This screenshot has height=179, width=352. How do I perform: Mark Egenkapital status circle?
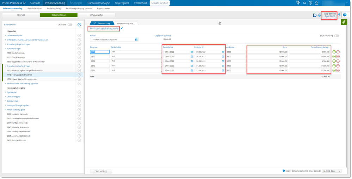click(x=79, y=92)
